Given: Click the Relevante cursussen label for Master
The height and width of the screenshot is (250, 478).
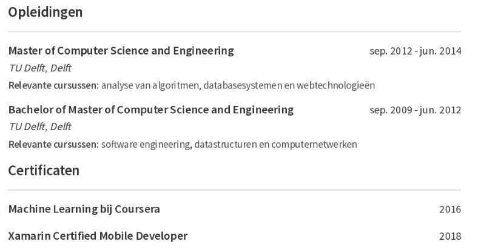Looking at the screenshot, I should (x=53, y=85).
